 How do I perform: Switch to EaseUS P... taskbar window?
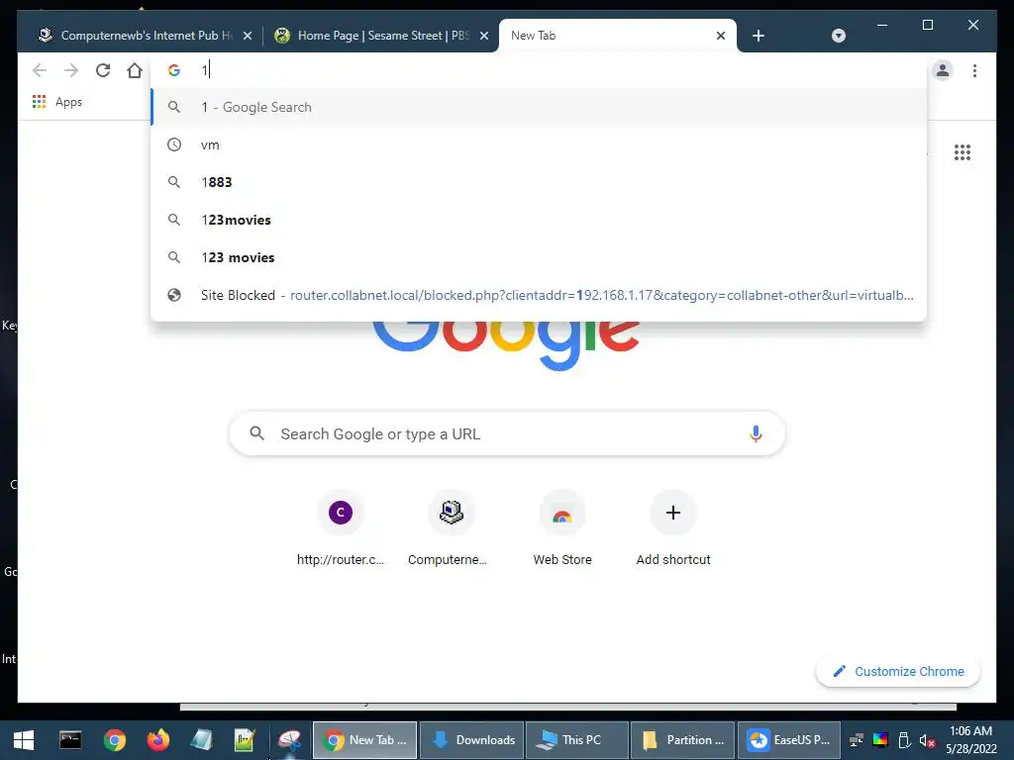coord(789,740)
